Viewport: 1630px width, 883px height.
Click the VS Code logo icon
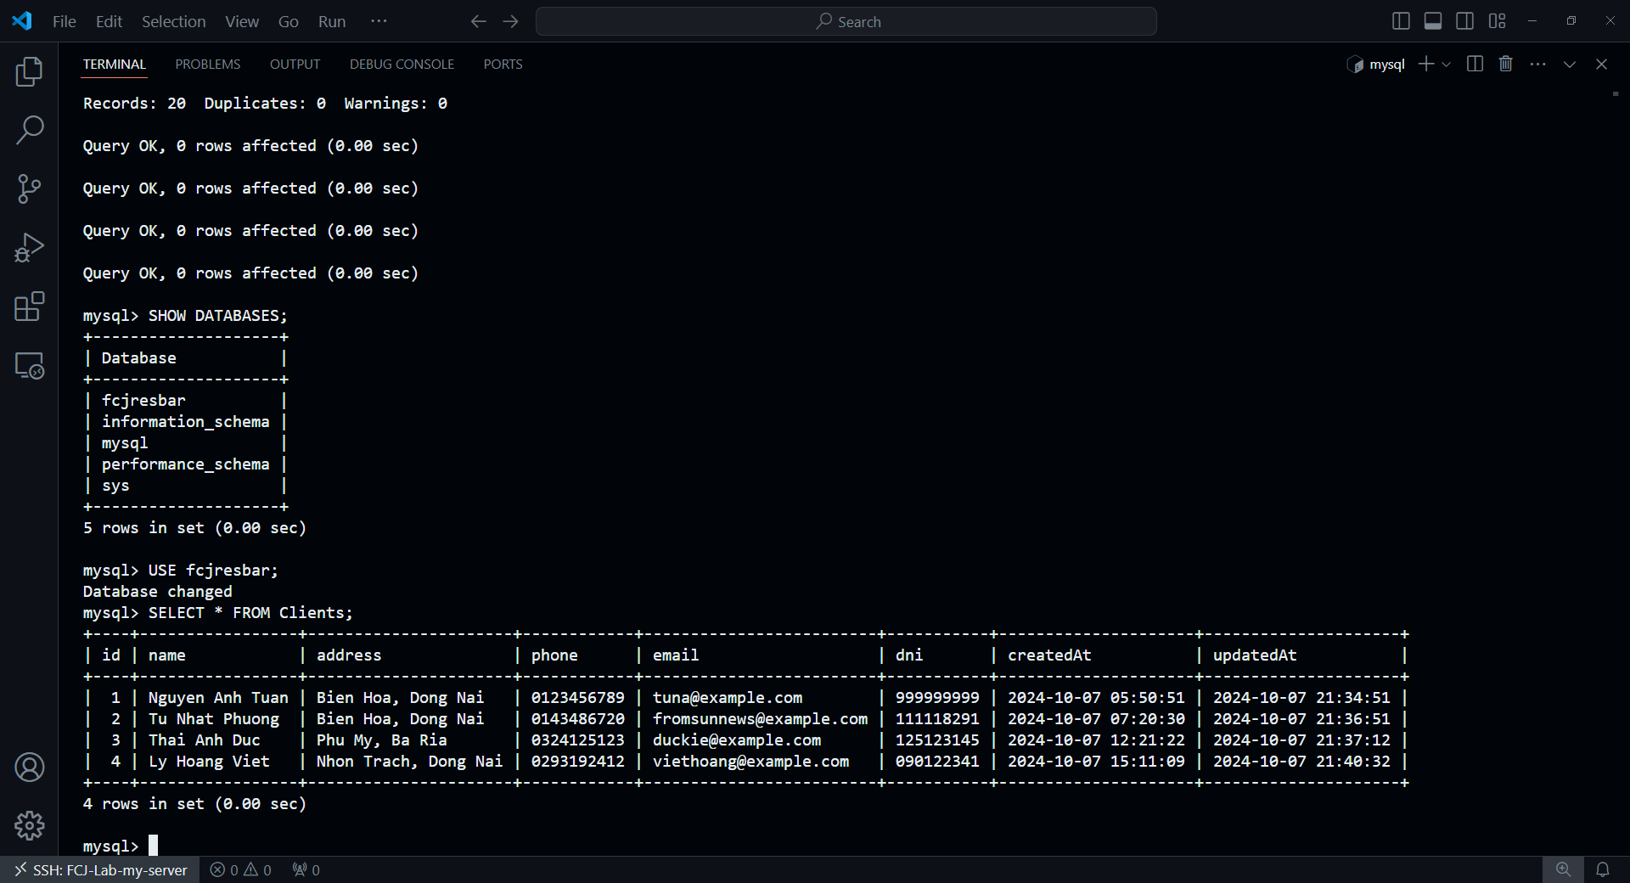(22, 21)
